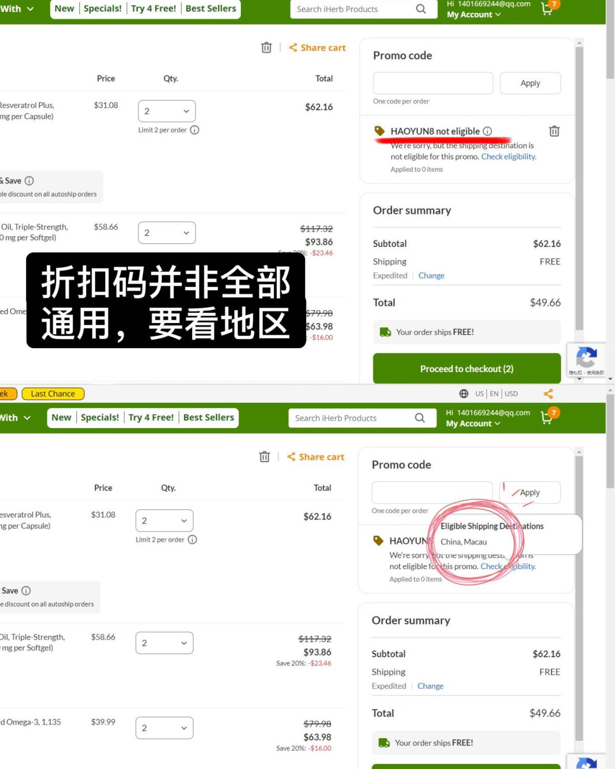Focus top promo code input field
This screenshot has width=615, height=769.
pos(433,83)
